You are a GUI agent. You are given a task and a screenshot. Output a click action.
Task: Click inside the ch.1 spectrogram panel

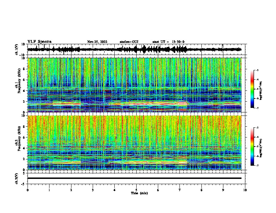[x=134, y=85]
